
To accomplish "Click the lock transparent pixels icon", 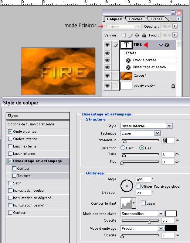I will (123, 35).
